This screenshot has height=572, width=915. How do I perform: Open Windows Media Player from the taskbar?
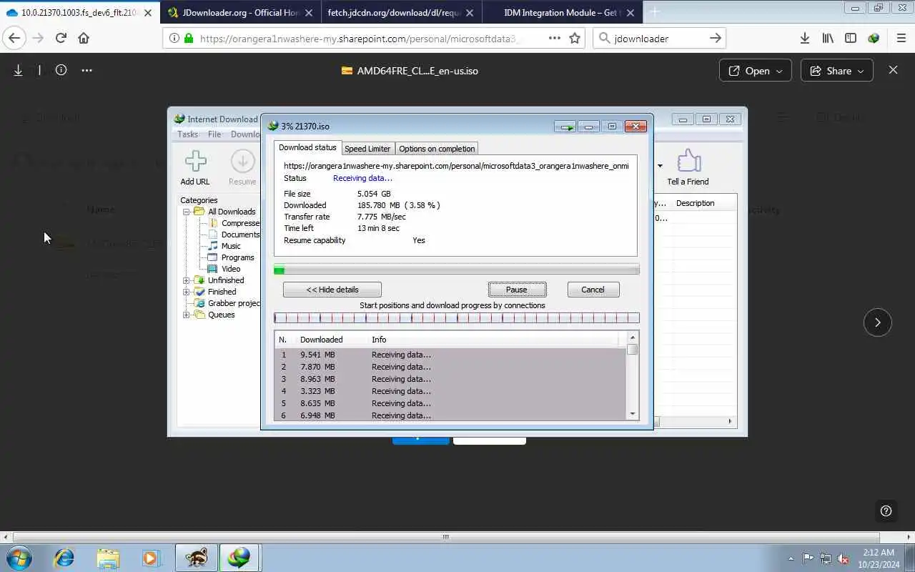point(151,558)
